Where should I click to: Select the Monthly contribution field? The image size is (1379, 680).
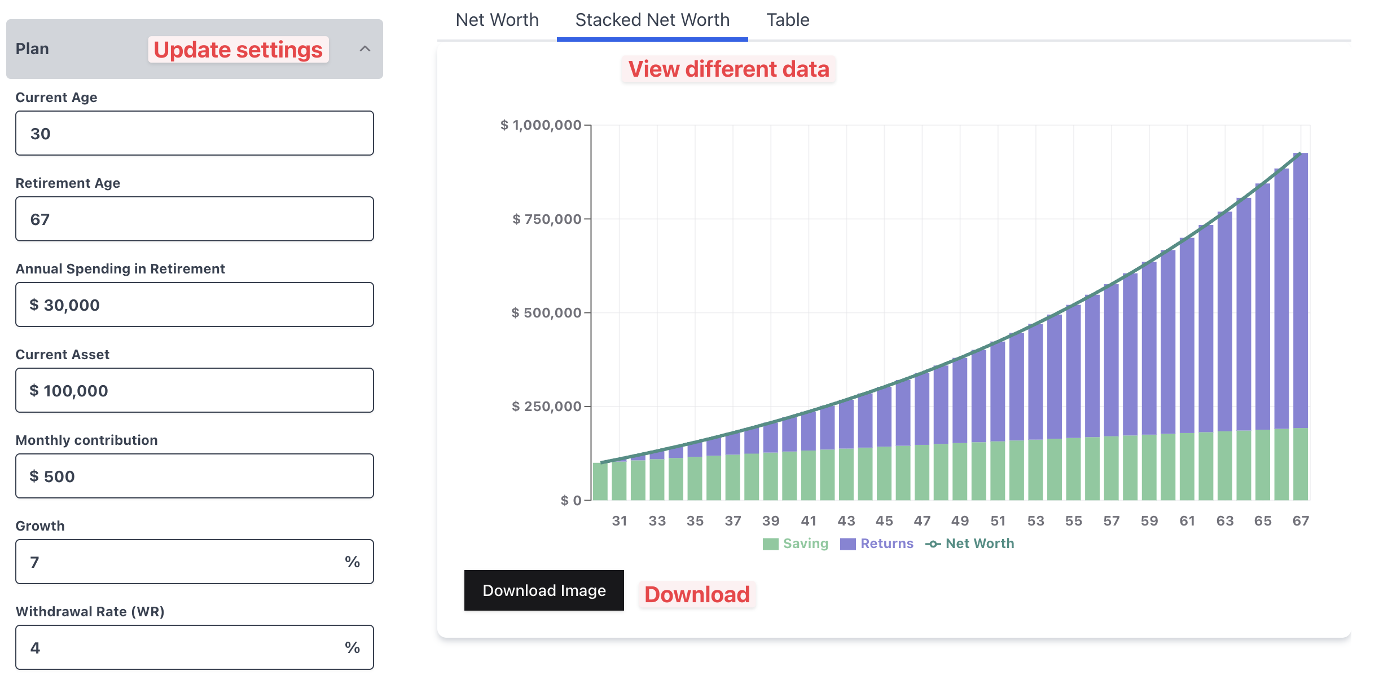[x=194, y=476]
